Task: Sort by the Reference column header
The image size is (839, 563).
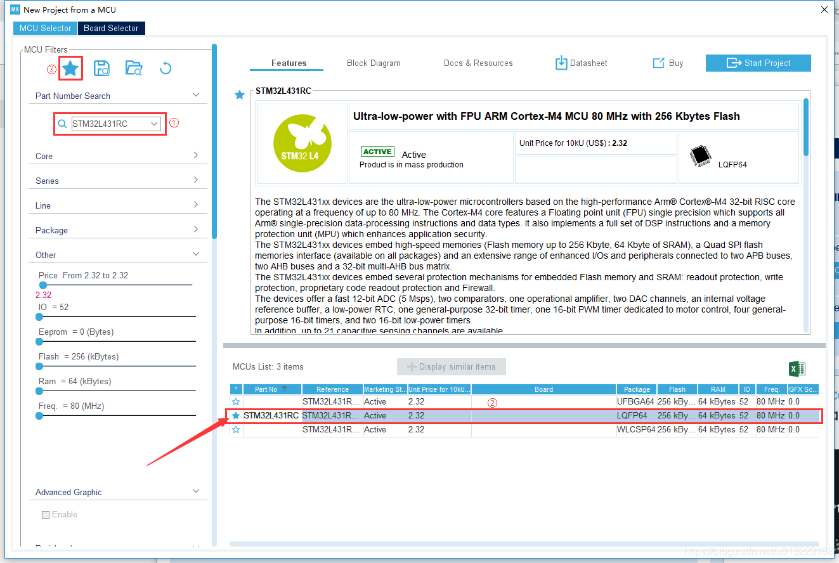Action: [x=332, y=389]
